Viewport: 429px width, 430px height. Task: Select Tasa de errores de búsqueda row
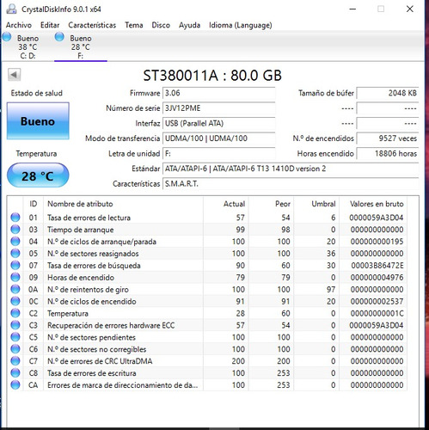click(207, 266)
